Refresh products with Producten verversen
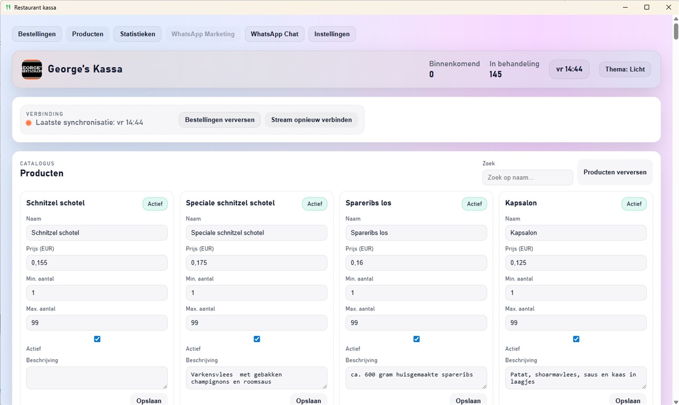Screen dimensions: 679x405 (615, 172)
